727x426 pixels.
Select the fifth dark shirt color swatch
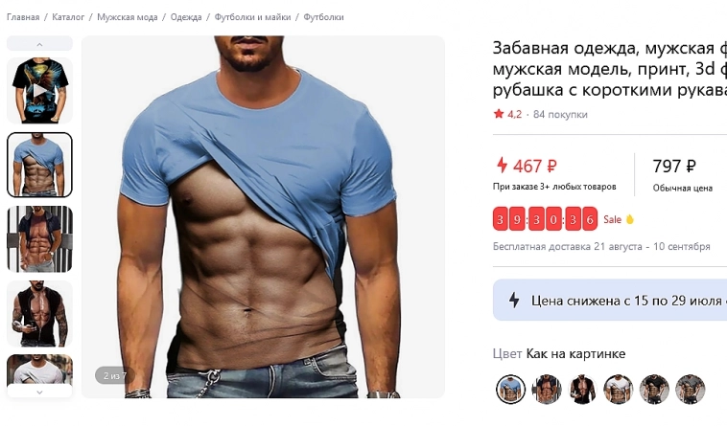pos(654,389)
